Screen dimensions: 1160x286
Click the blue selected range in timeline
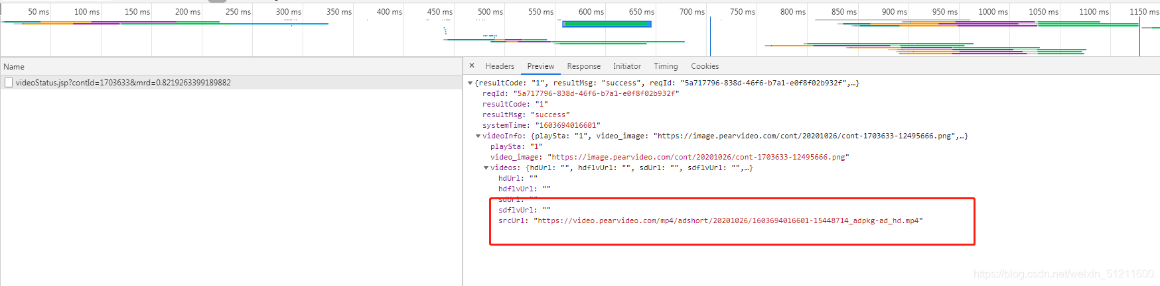tap(607, 24)
